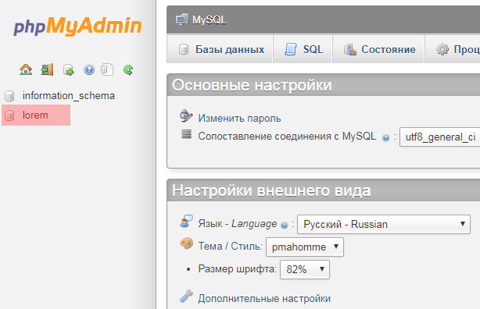
Task: Open help for MySQL connection collation
Action: tap(385, 138)
